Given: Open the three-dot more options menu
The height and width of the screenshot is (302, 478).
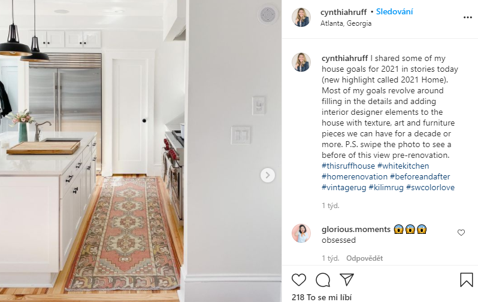Looking at the screenshot, I should pos(468,17).
